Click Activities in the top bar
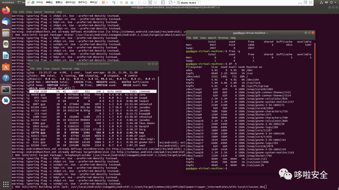 click(x=8, y=2)
